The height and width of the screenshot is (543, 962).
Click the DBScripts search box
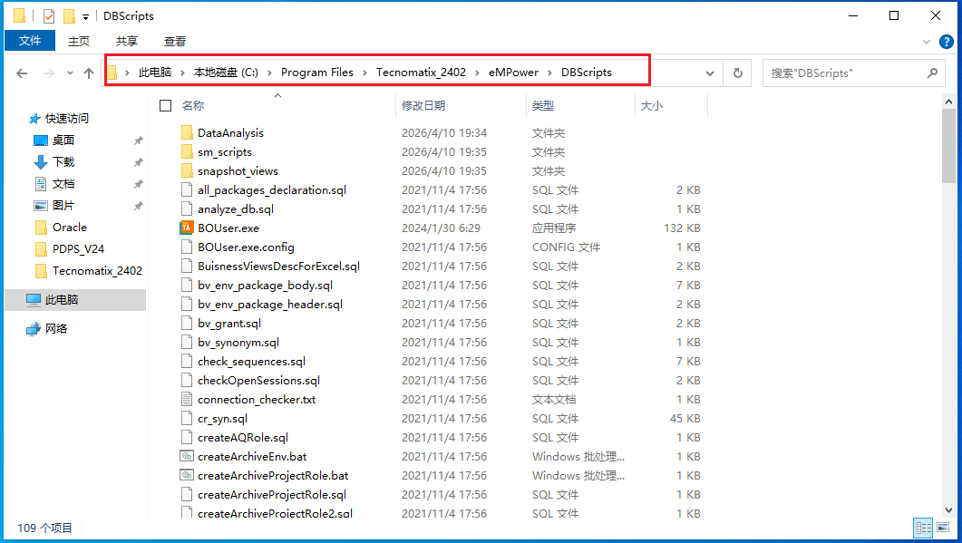click(x=843, y=73)
